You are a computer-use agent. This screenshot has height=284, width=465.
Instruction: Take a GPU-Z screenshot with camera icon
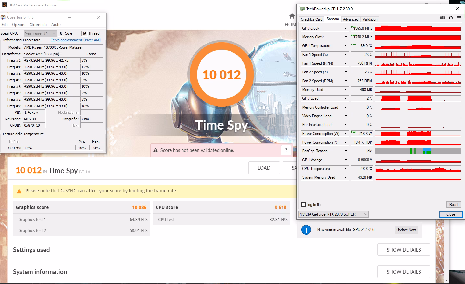tap(442, 18)
